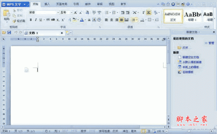Image resolution: width=217 pixels, height=134 pixels.
Task: Click the 新建空白文档 link
Action: [191, 57]
